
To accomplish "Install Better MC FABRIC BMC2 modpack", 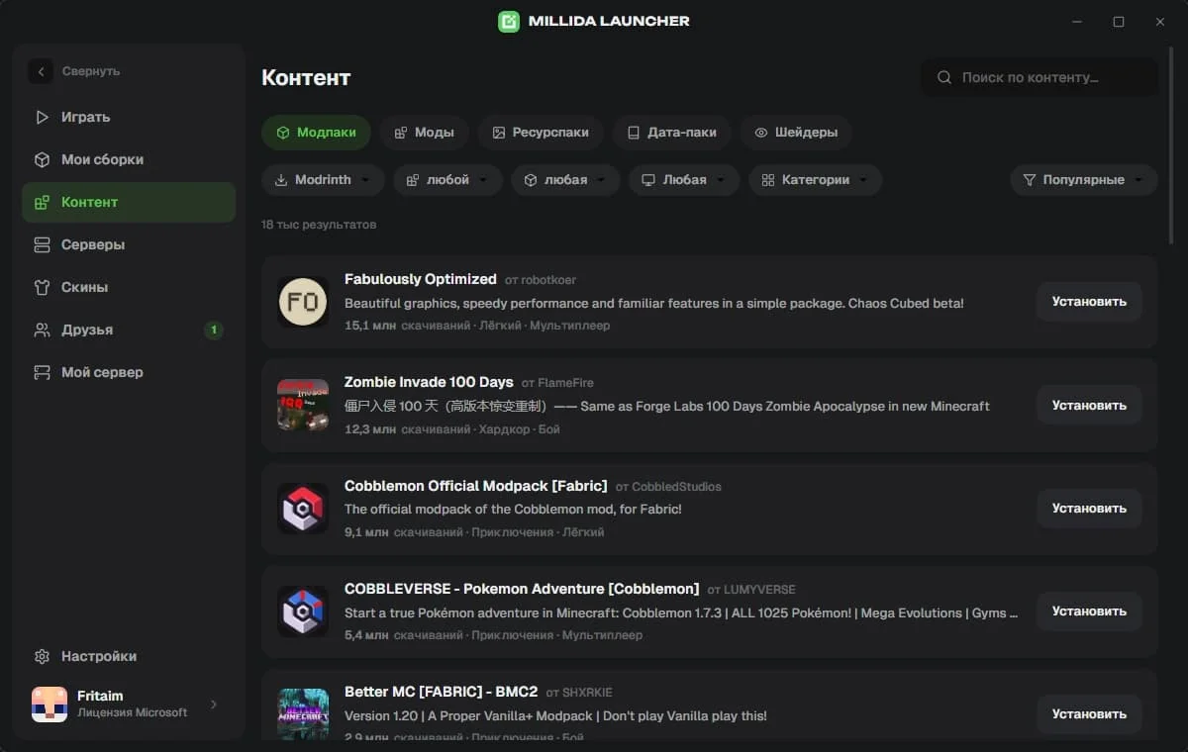I will (x=1089, y=713).
